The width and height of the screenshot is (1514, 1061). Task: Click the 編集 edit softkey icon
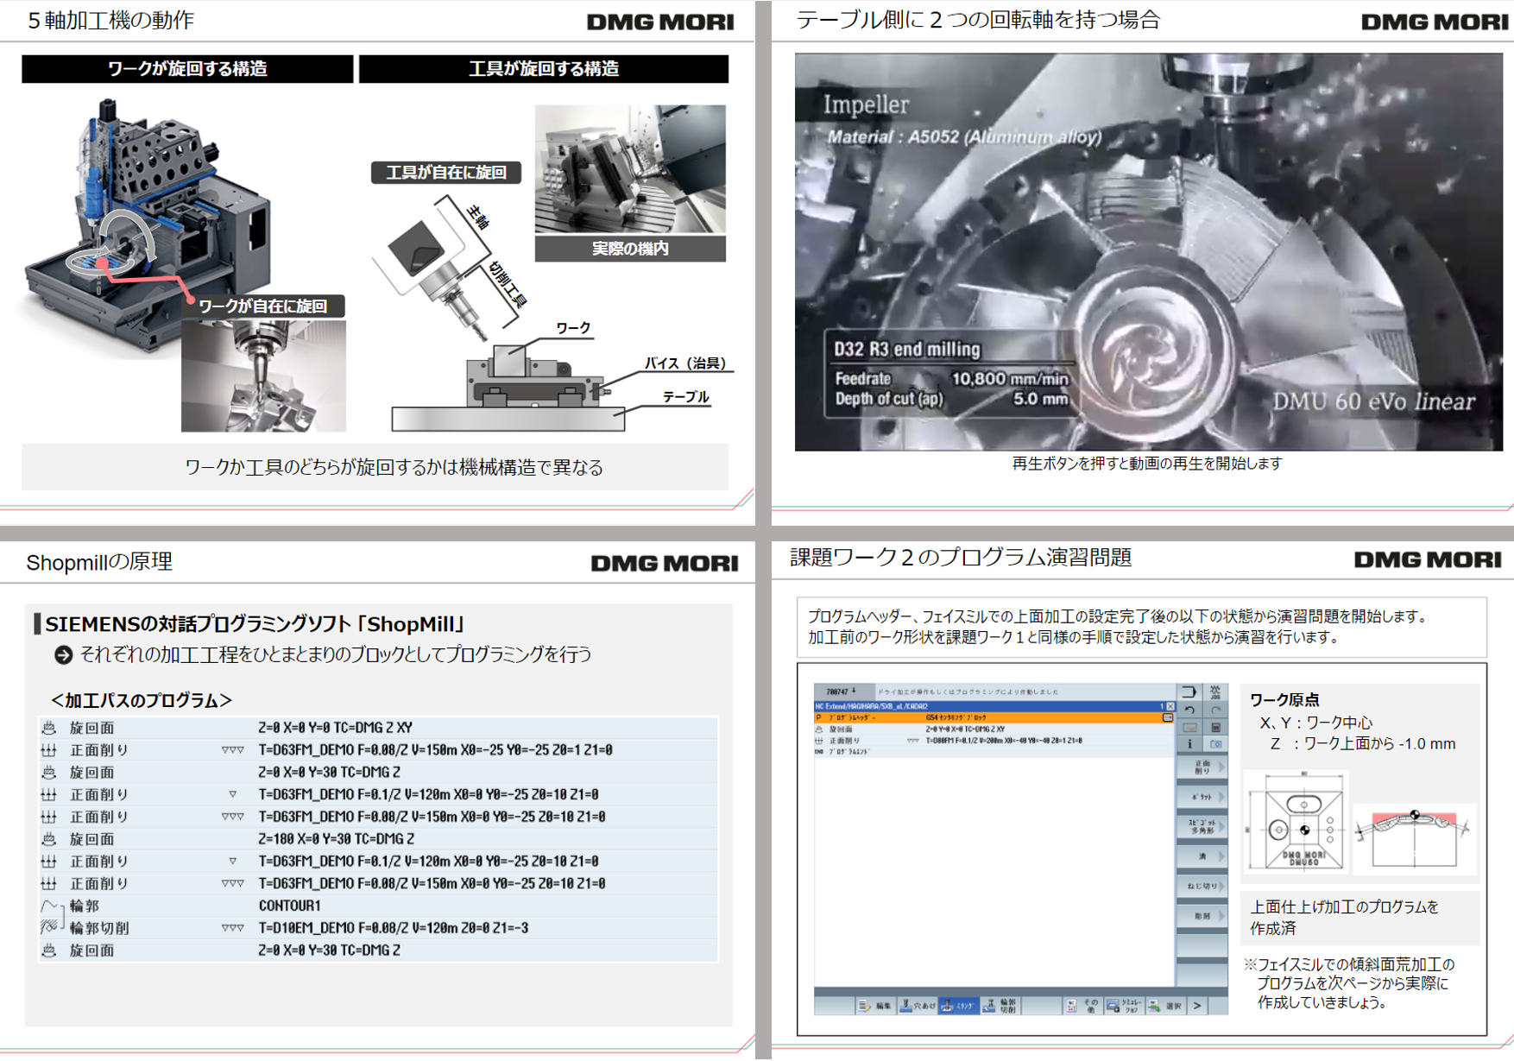point(875,1006)
